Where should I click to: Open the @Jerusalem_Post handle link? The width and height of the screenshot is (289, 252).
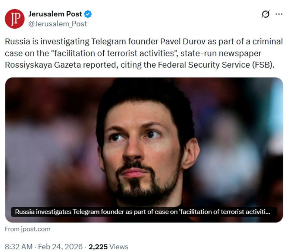pyautogui.click(x=57, y=24)
